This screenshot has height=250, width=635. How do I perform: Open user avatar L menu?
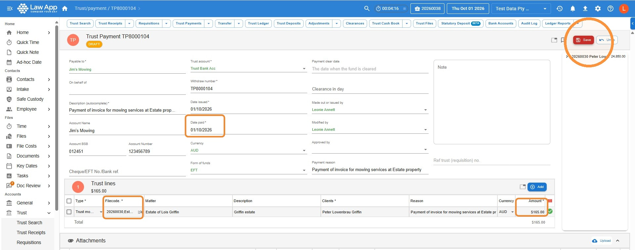click(x=624, y=9)
